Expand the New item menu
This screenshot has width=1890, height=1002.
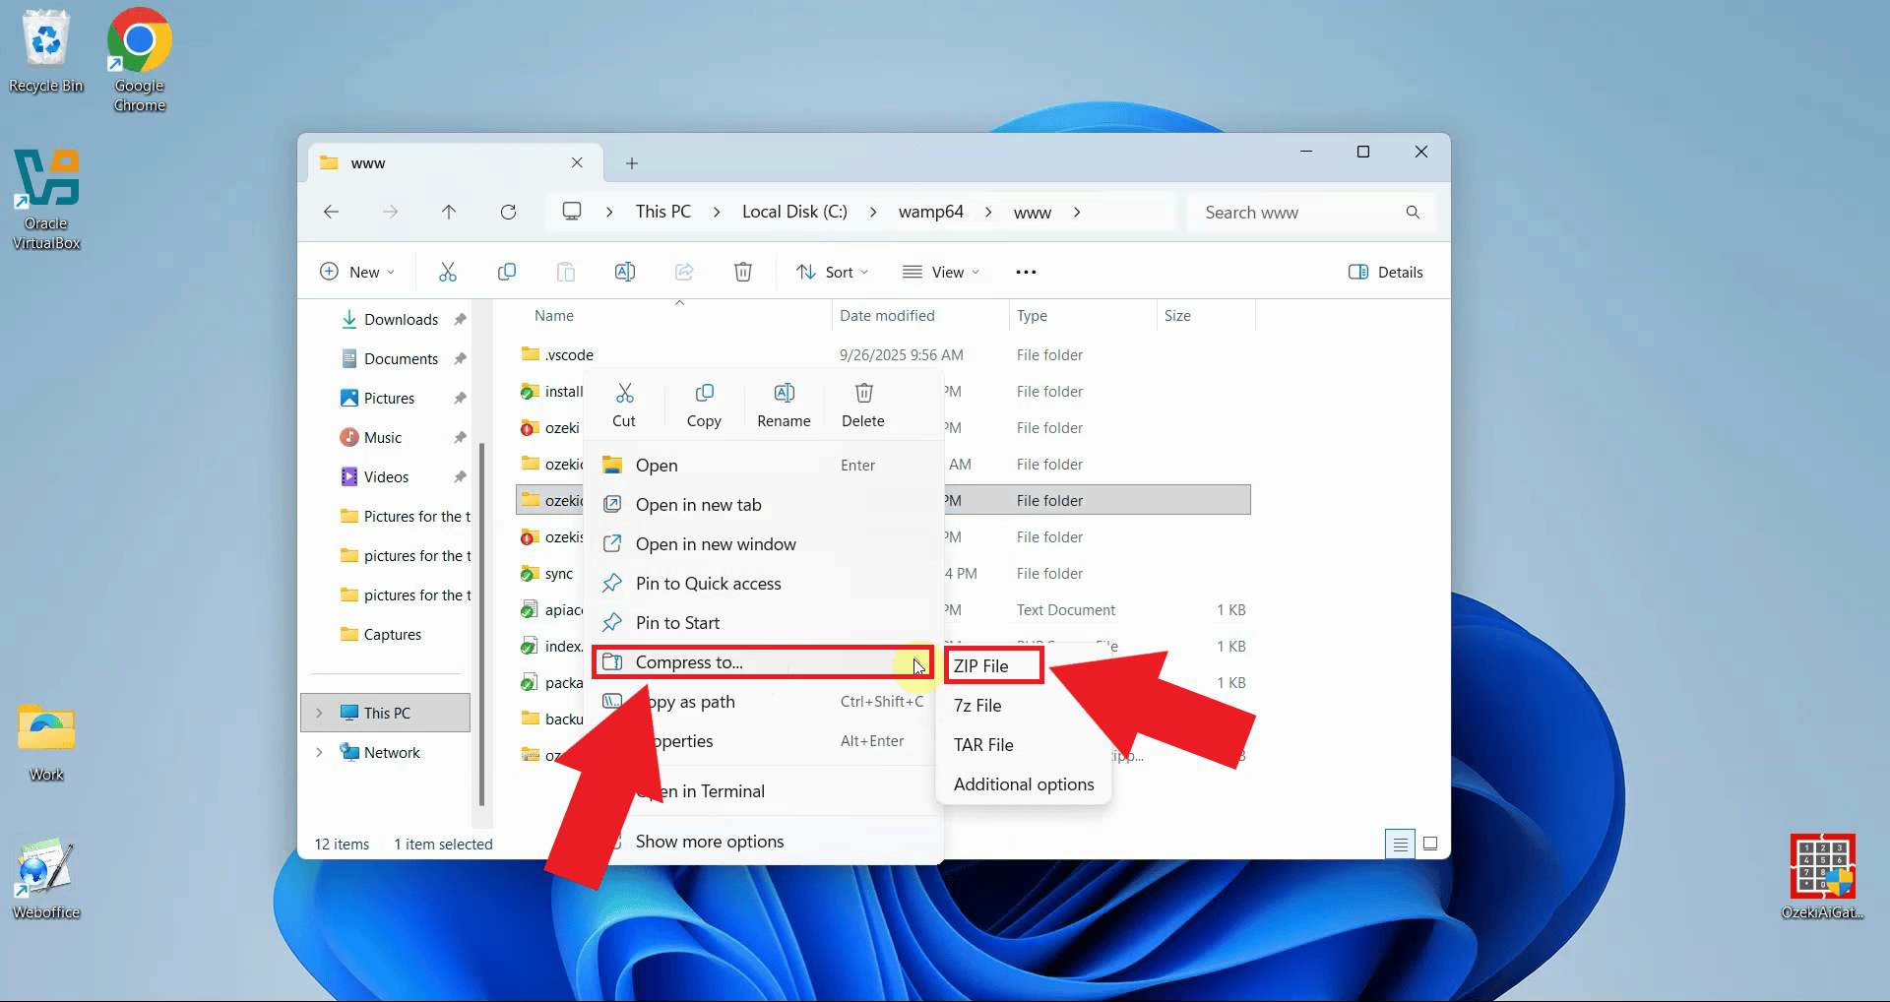(357, 272)
